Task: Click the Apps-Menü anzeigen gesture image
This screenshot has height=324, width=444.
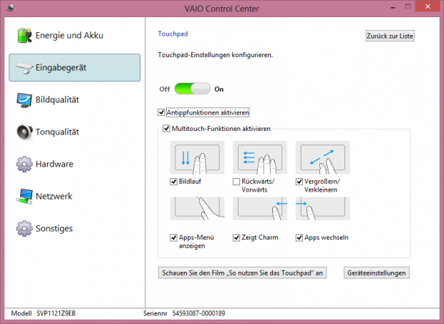Action: coord(197,209)
